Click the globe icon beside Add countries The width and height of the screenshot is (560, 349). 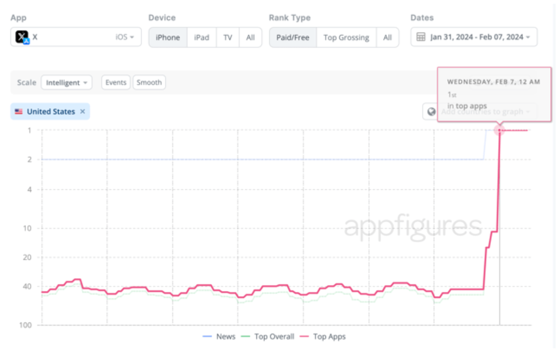(431, 112)
